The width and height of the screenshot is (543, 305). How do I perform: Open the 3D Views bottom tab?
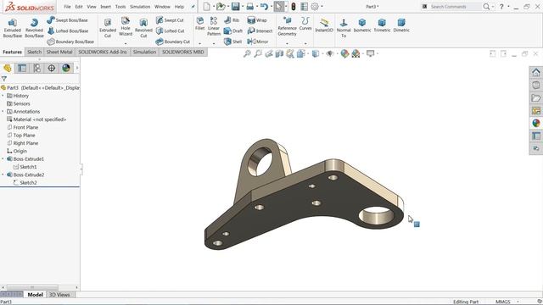(x=59, y=295)
